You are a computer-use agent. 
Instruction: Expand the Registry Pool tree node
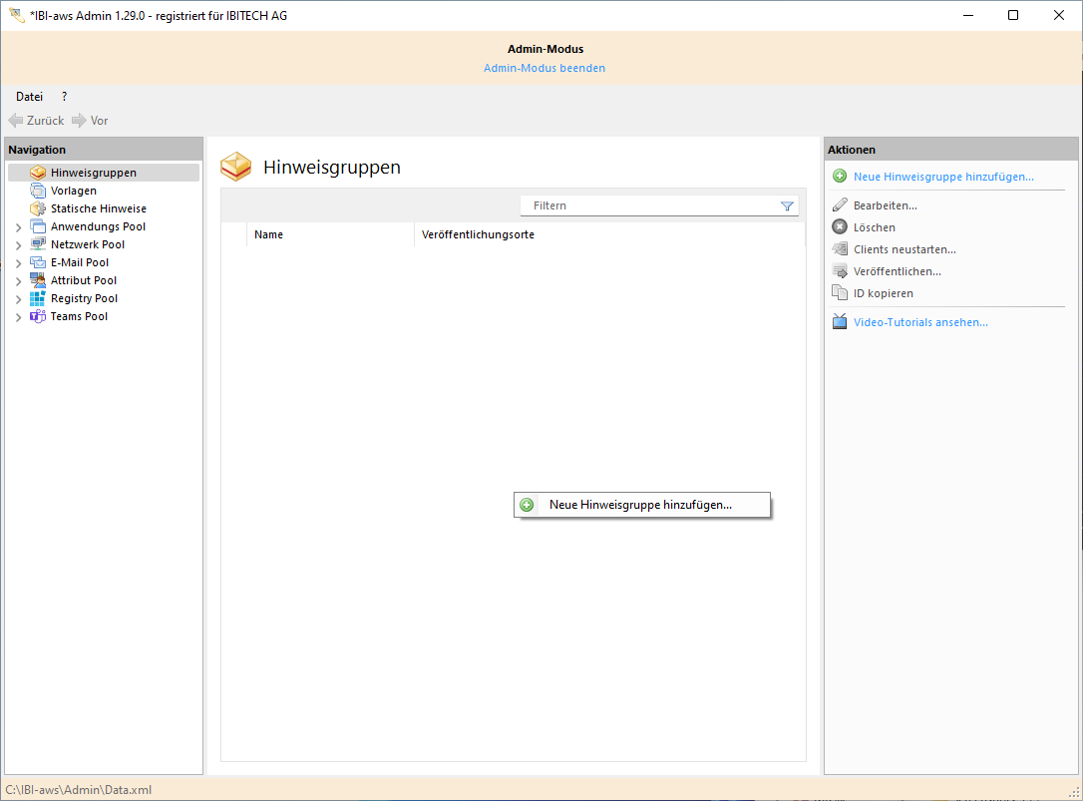point(18,299)
